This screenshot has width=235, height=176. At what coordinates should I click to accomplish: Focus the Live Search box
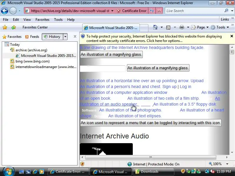194,11
